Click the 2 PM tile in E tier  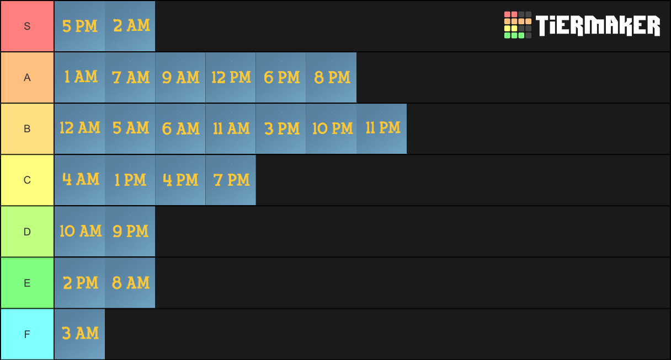[x=79, y=283]
